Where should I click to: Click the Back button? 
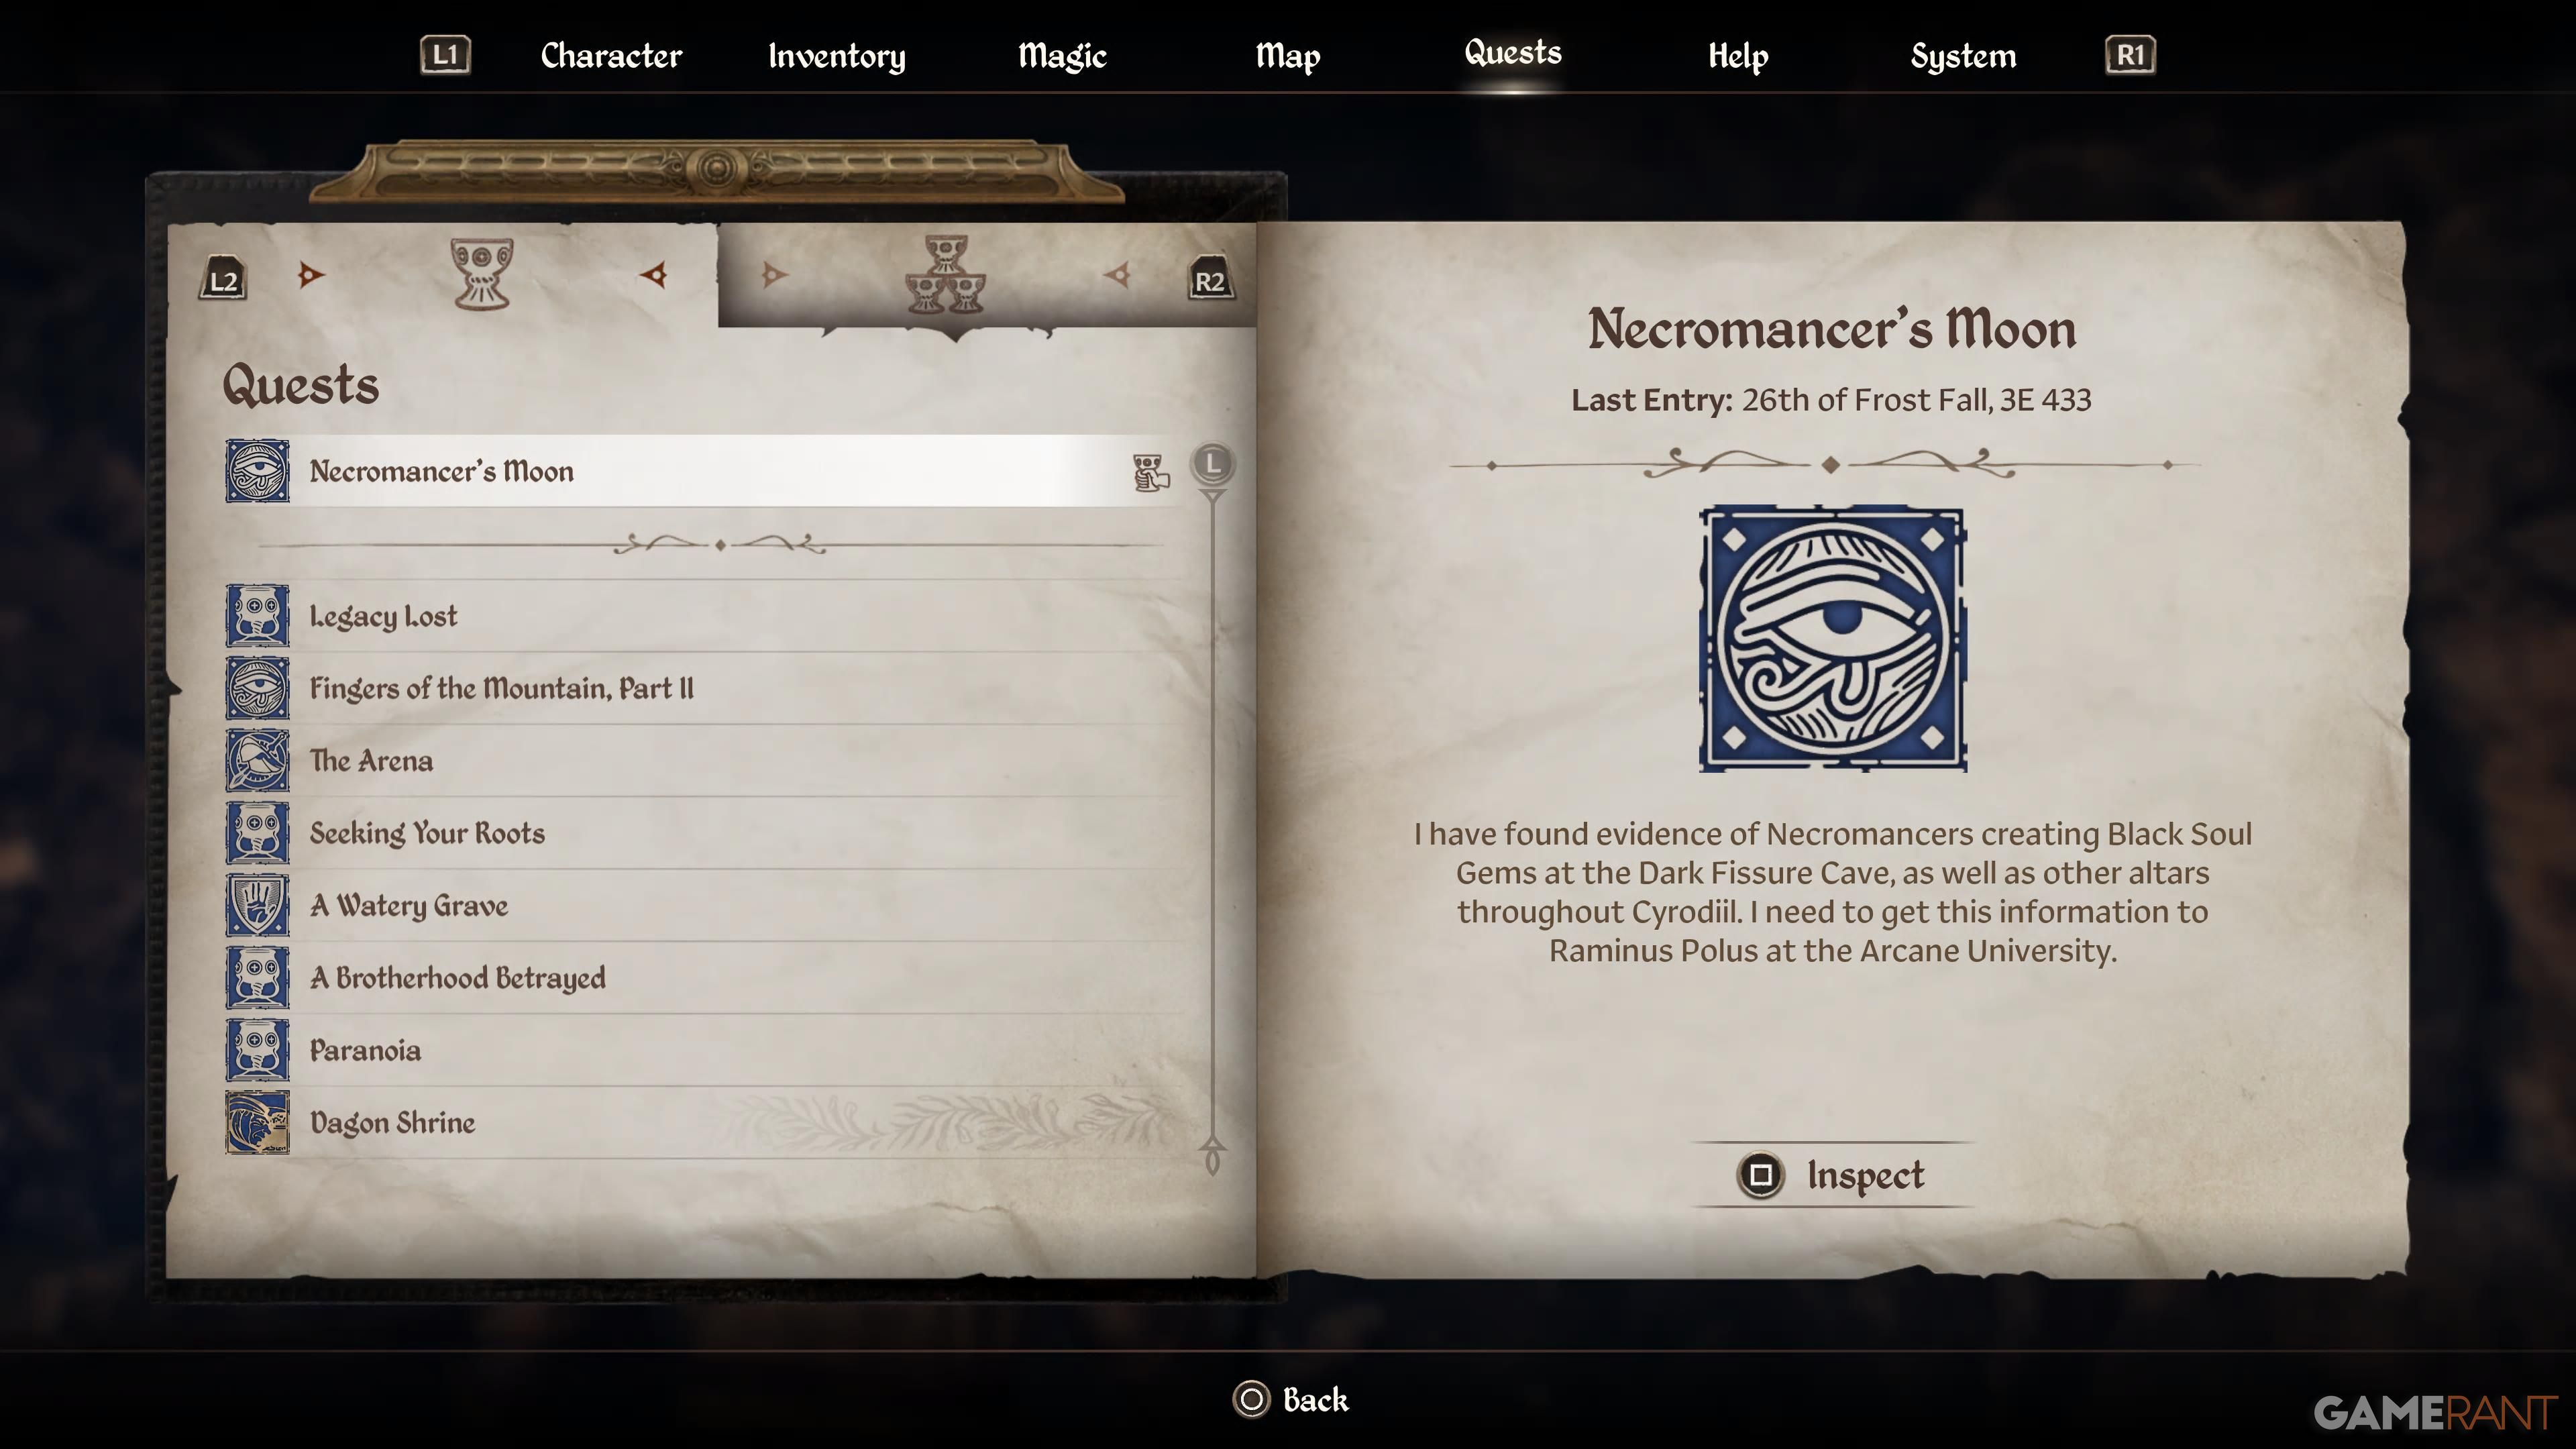1290,1400
